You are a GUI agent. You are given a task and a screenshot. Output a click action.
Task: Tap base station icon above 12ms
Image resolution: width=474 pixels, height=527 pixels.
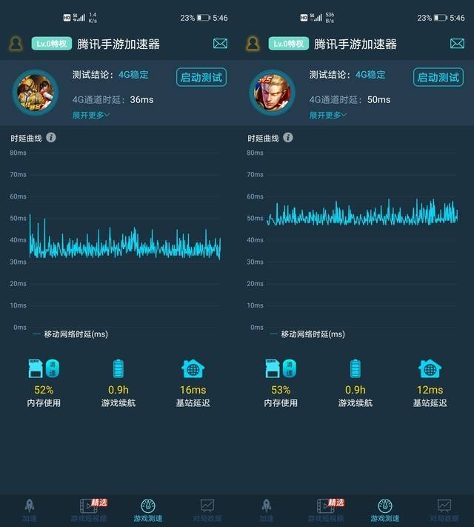430,368
